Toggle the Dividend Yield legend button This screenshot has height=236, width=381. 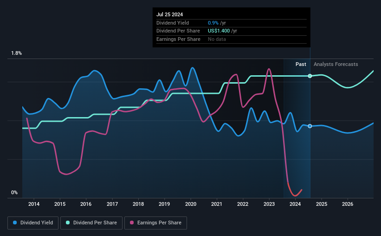pyautogui.click(x=33, y=223)
